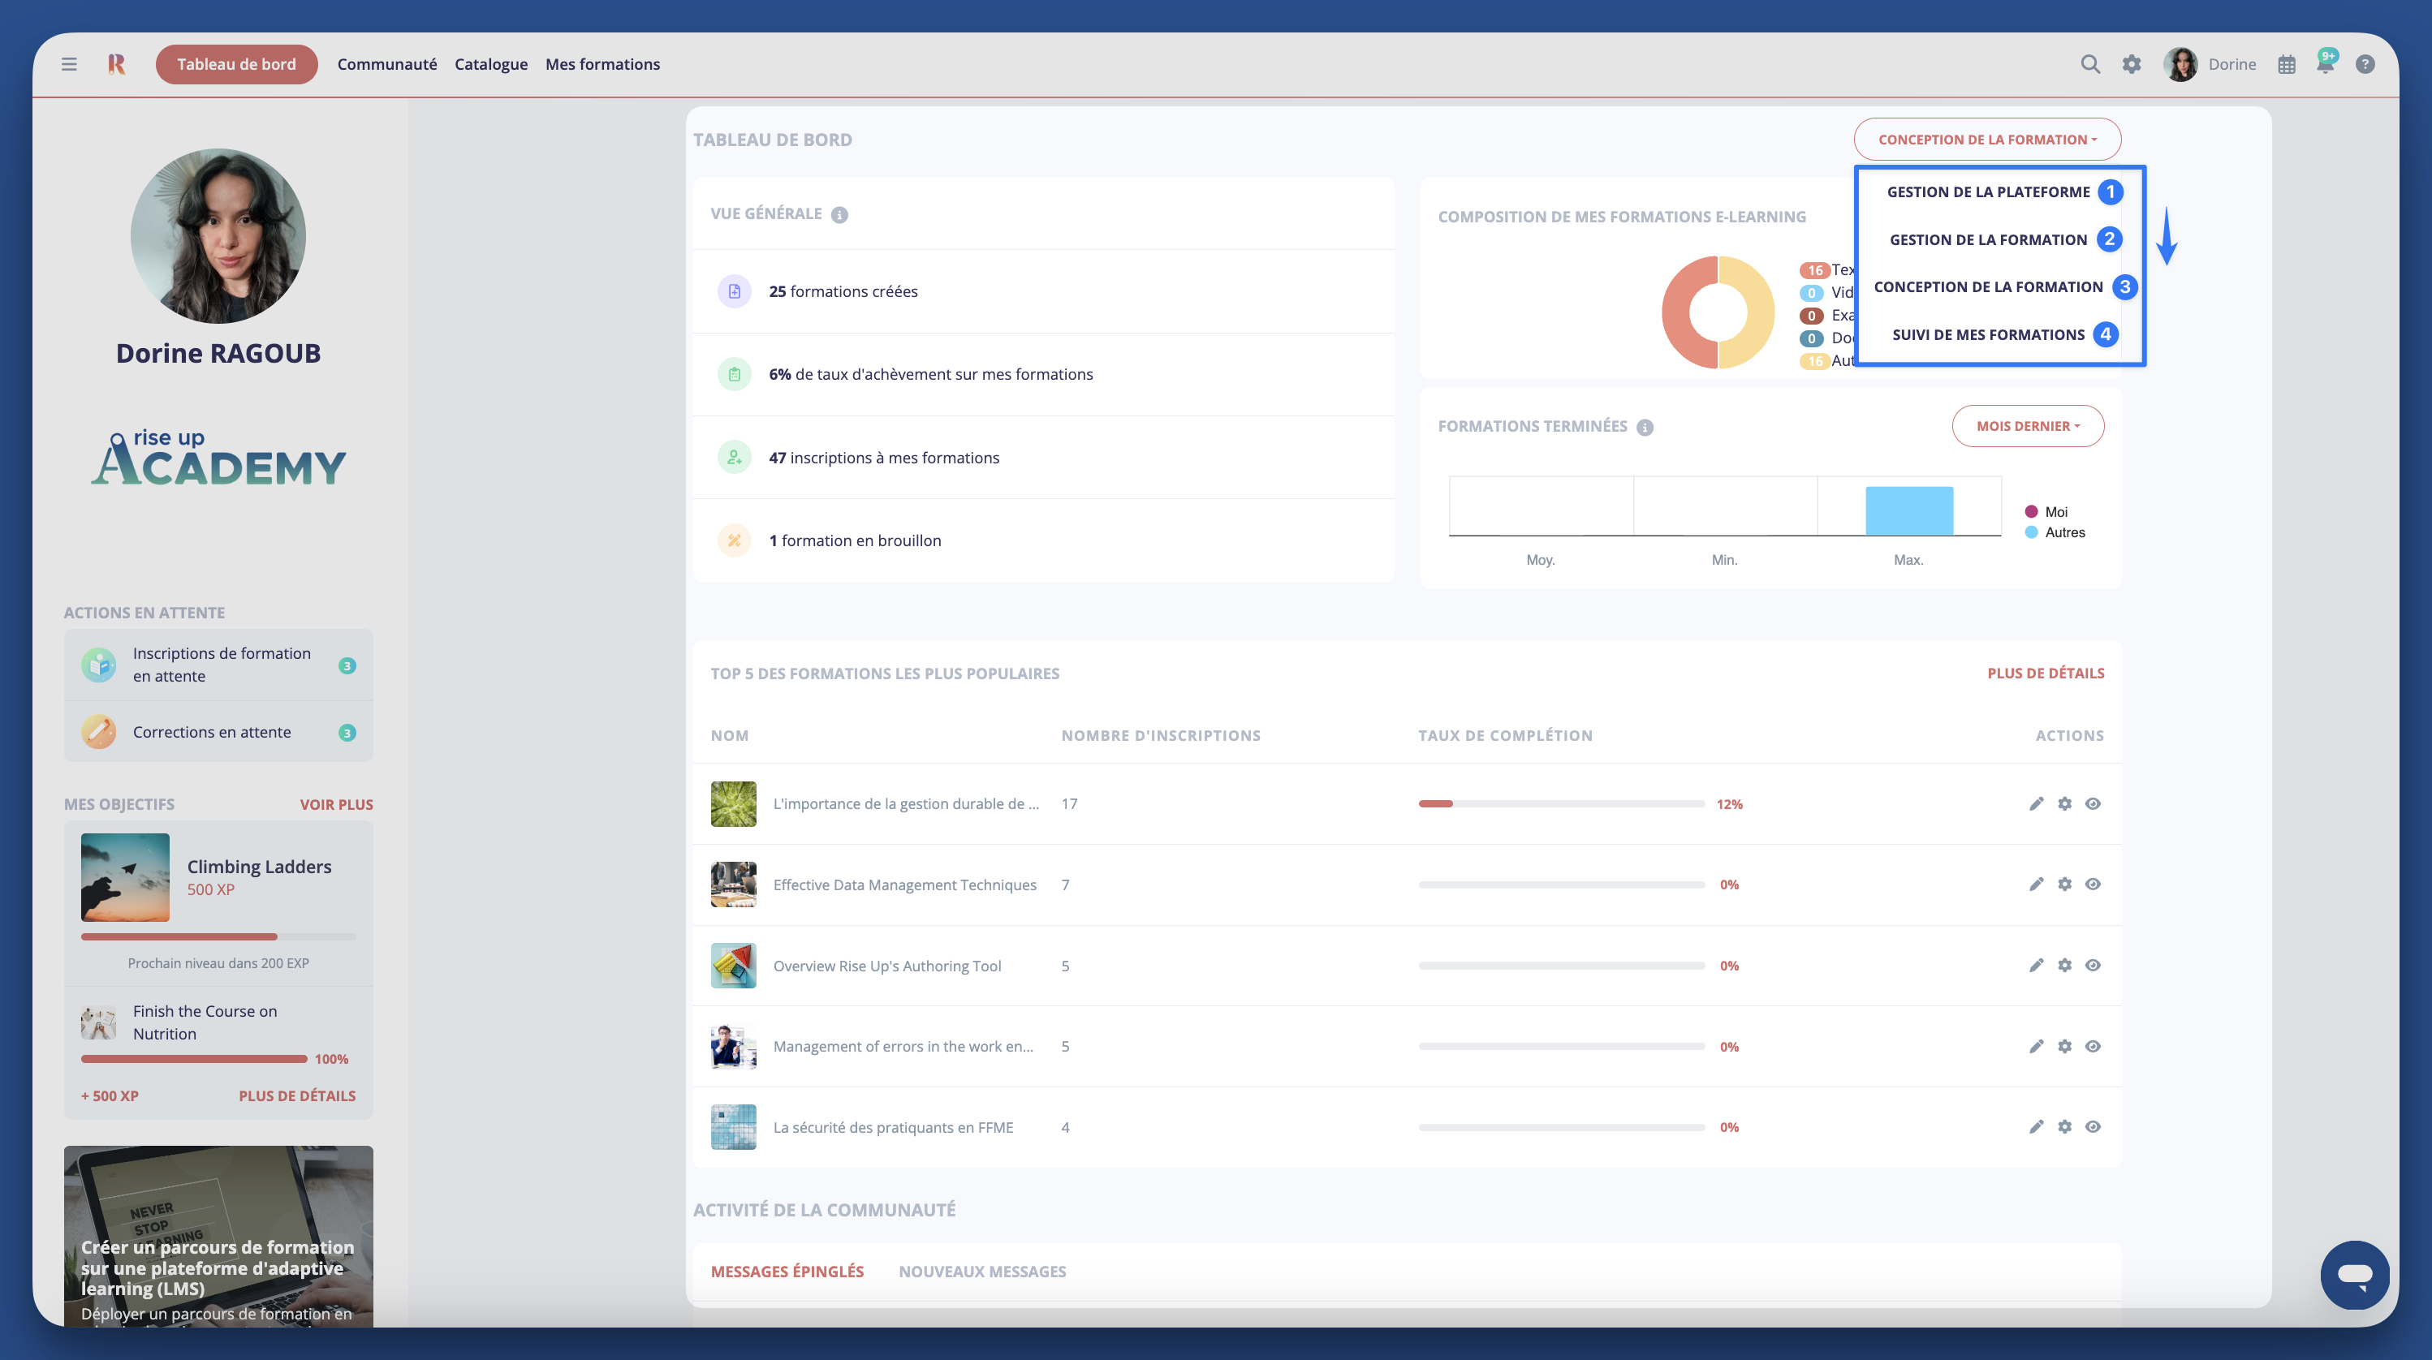Open platform settings via the gear icon
The image size is (2432, 1360).
(x=2132, y=64)
